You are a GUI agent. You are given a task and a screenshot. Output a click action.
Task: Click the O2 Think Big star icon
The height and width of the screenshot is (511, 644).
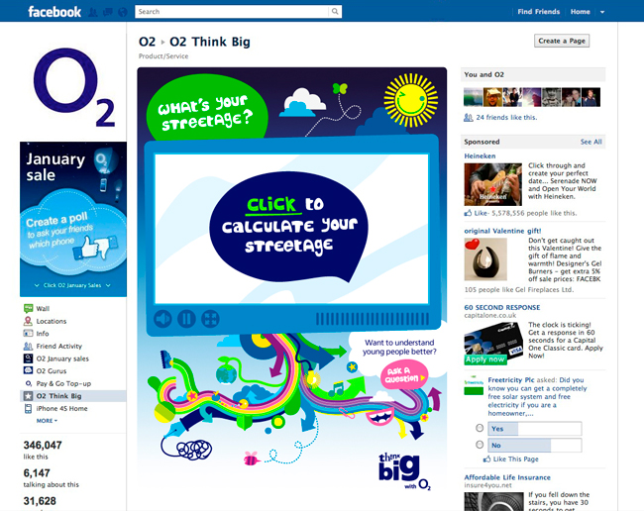(28, 396)
